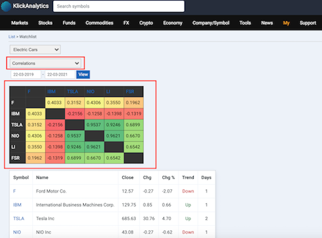
Task: Open the News menu
Action: click(267, 23)
